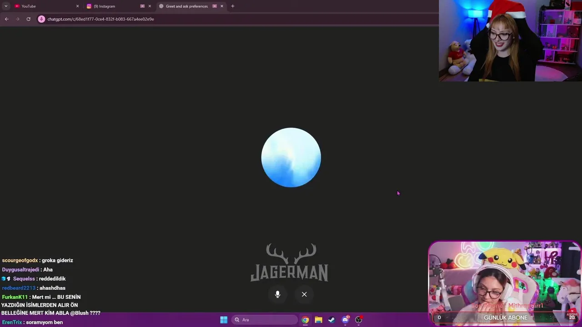The height and width of the screenshot is (327, 582).
Task: Click chat username FurkanK11
Action: pyautogui.click(x=15, y=297)
